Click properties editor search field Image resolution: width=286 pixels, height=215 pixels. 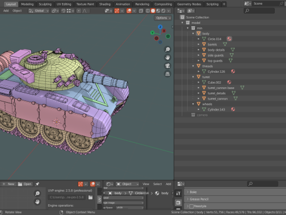263,184
